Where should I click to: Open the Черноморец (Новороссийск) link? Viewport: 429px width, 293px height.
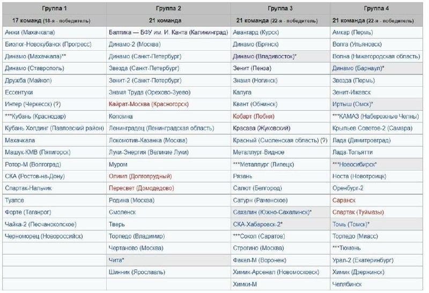coord(44,236)
